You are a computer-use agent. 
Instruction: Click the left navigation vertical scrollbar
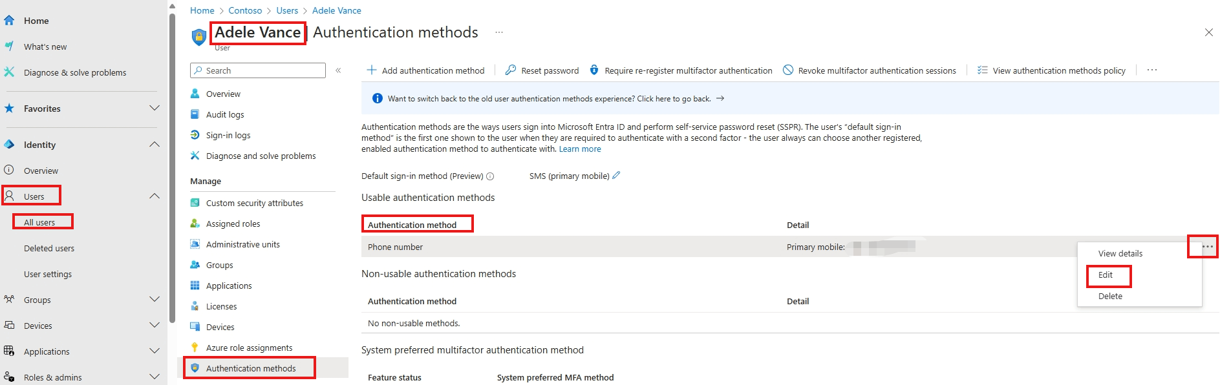(172, 168)
